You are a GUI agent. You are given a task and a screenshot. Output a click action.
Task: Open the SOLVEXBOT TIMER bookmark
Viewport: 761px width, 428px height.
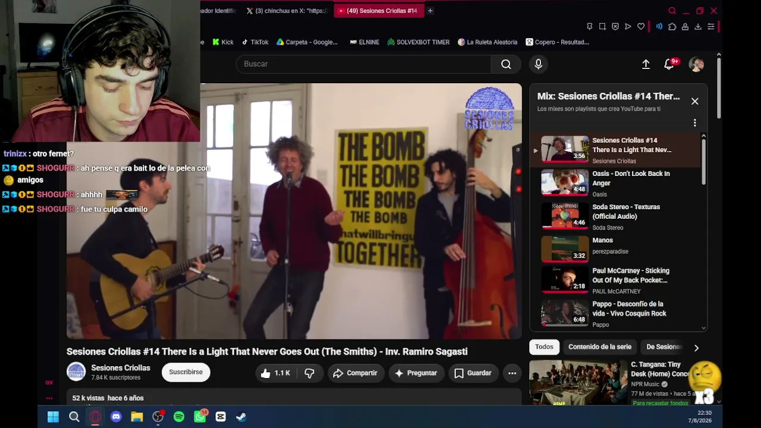tap(418, 42)
